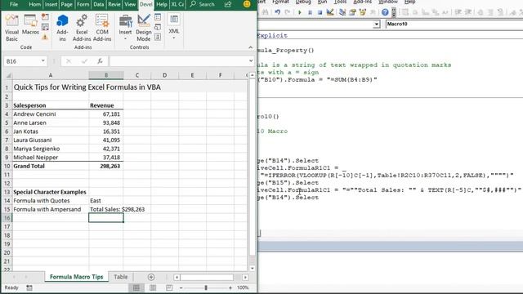Add a new sheet with the plus button
The image size is (523, 294).
pyautogui.click(x=151, y=277)
